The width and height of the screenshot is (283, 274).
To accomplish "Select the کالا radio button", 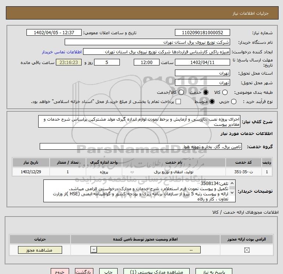I will pos(225,92).
